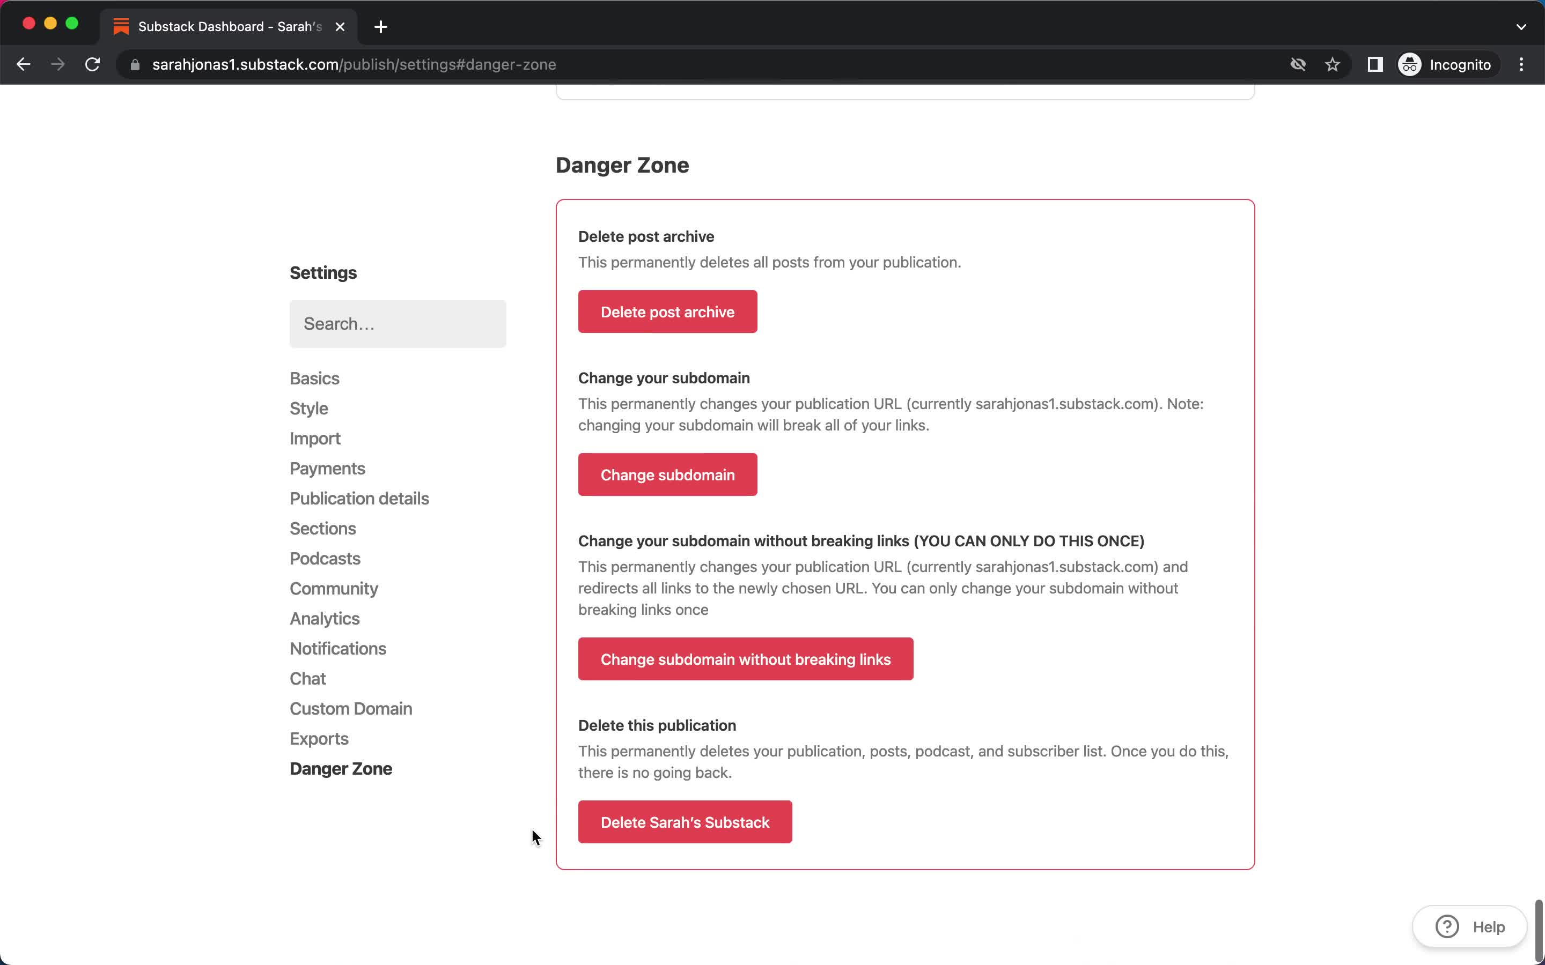This screenshot has height=965, width=1545.
Task: Minimize window with yellow traffic light
Action: coord(50,24)
